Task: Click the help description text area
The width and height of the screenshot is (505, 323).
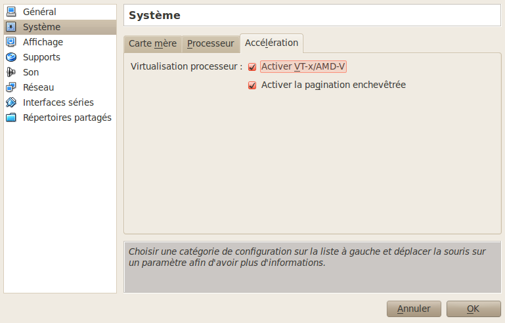Action: click(313, 266)
